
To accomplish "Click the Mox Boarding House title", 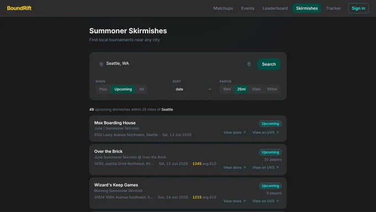I will pos(115,123).
